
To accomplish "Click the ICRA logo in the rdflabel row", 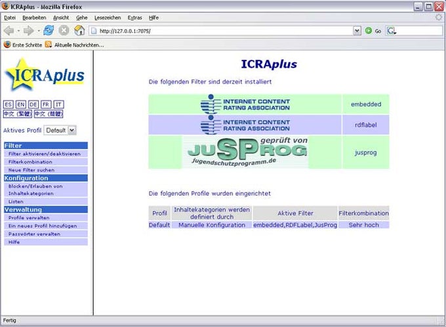I will (245, 125).
